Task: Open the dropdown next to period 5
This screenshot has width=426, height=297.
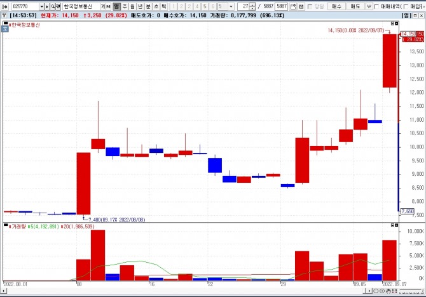Action: tap(231, 6)
